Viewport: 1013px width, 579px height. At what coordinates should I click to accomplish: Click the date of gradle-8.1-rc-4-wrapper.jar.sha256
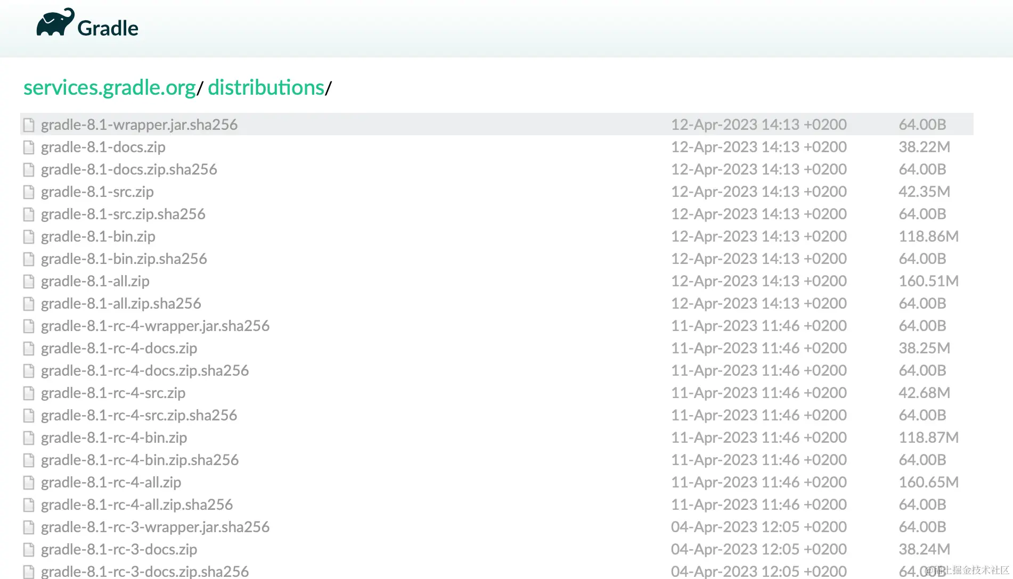click(759, 326)
